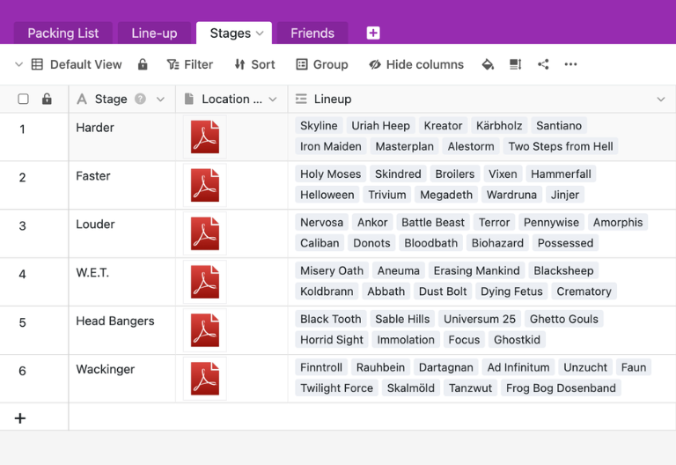Click row number 4
The height and width of the screenshot is (465, 676).
22,274
